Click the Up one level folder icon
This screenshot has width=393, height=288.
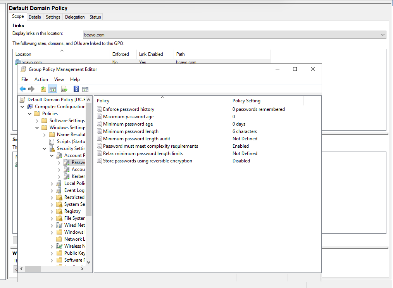click(x=43, y=89)
